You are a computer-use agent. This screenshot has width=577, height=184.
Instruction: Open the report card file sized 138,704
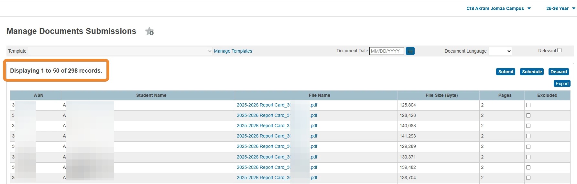tap(277, 178)
